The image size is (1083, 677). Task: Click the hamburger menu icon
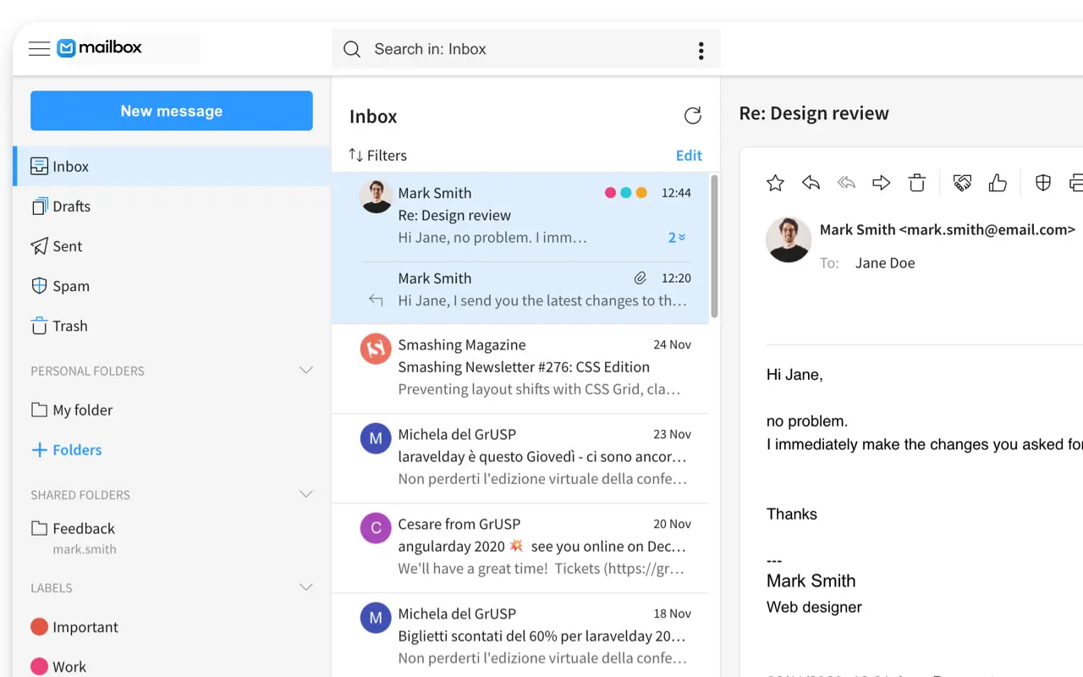(x=39, y=49)
